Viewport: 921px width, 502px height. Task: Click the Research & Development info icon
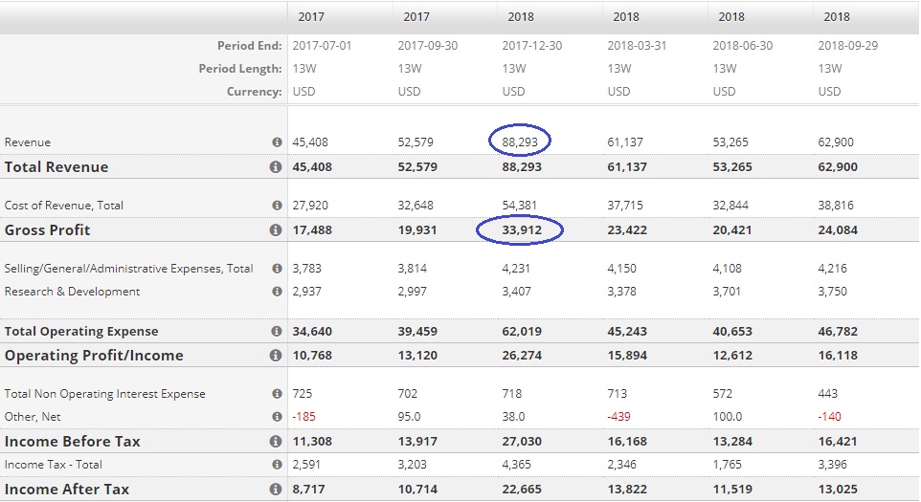pyautogui.click(x=277, y=292)
